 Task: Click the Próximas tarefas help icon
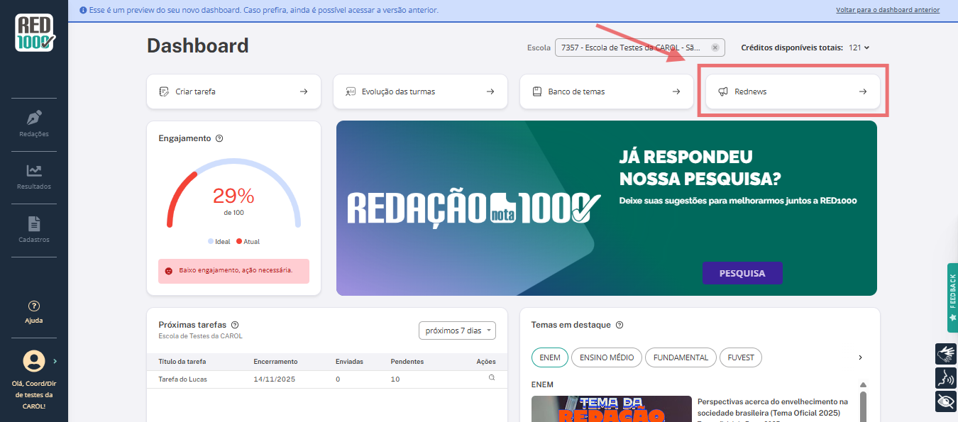tap(235, 324)
